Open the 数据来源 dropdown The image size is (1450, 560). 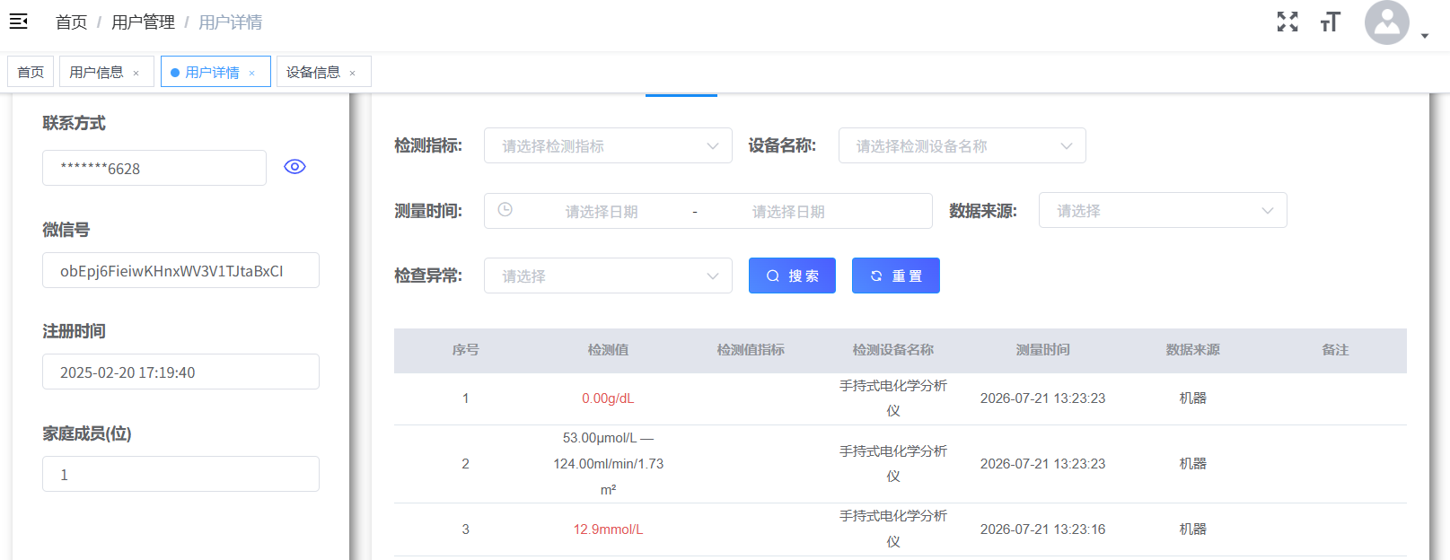pyautogui.click(x=1163, y=210)
